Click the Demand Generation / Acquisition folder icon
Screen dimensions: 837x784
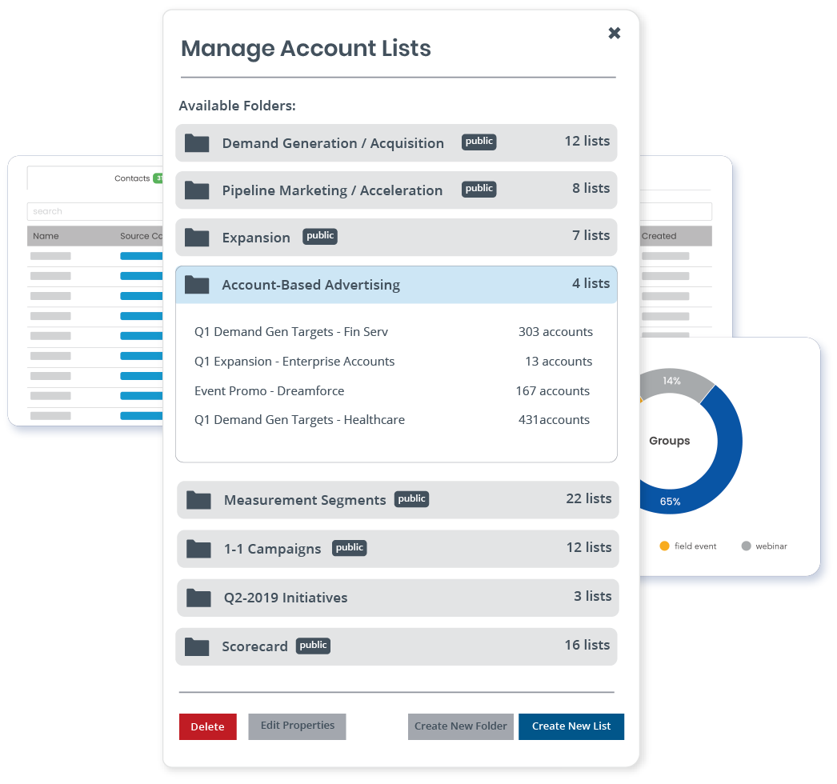pyautogui.click(x=197, y=143)
